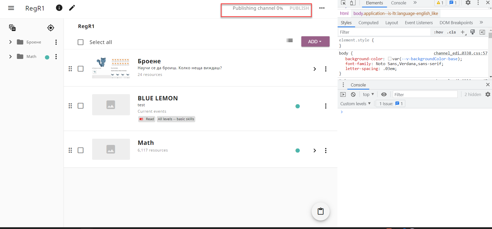View channel info icon
This screenshot has height=229, width=492.
[x=59, y=8]
